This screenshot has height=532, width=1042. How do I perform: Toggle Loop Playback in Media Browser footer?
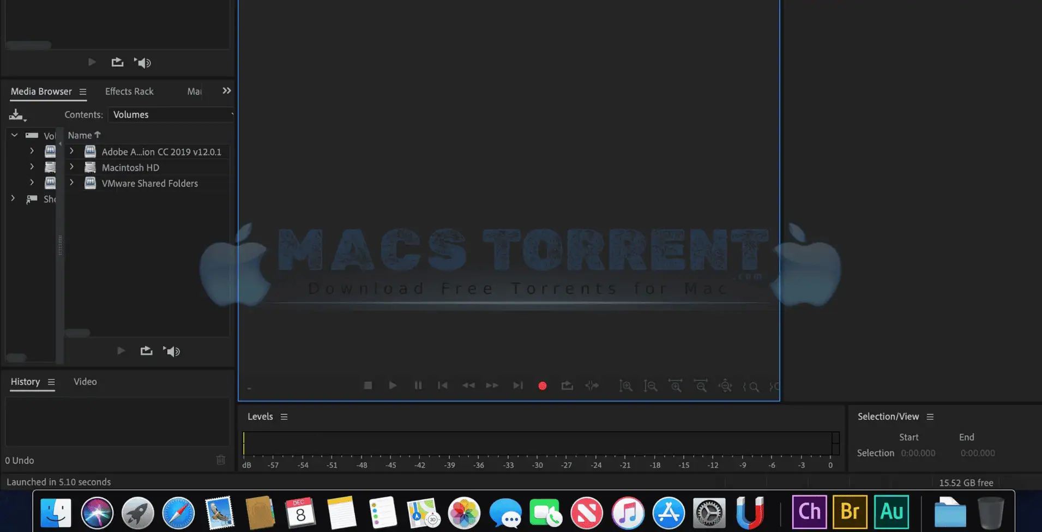tap(146, 351)
